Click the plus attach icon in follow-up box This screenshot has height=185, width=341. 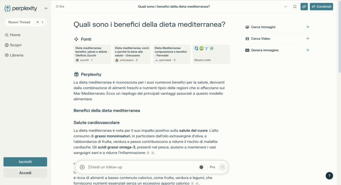[82, 167]
